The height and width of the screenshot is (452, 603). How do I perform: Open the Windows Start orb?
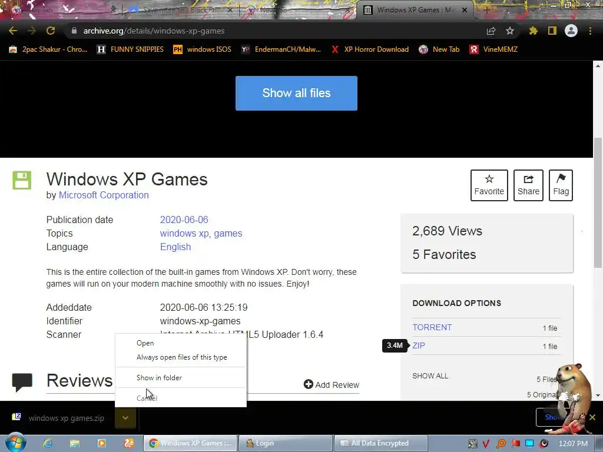15,443
